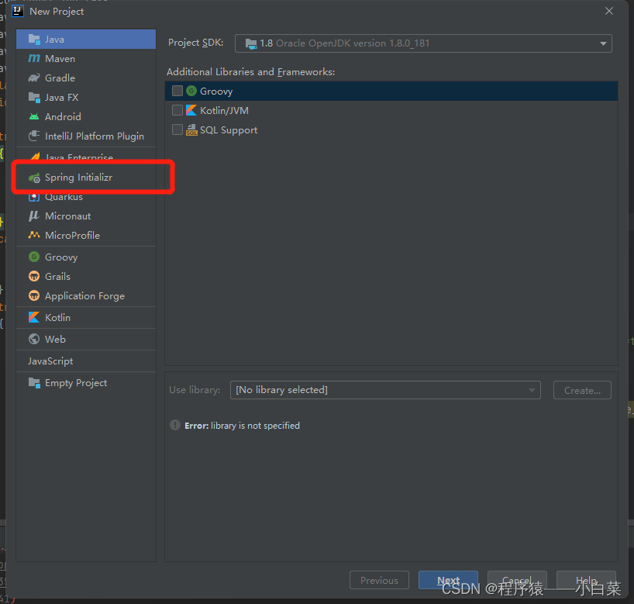
Task: Select the IntelliJ Platform Plugin entry
Action: tap(86, 136)
